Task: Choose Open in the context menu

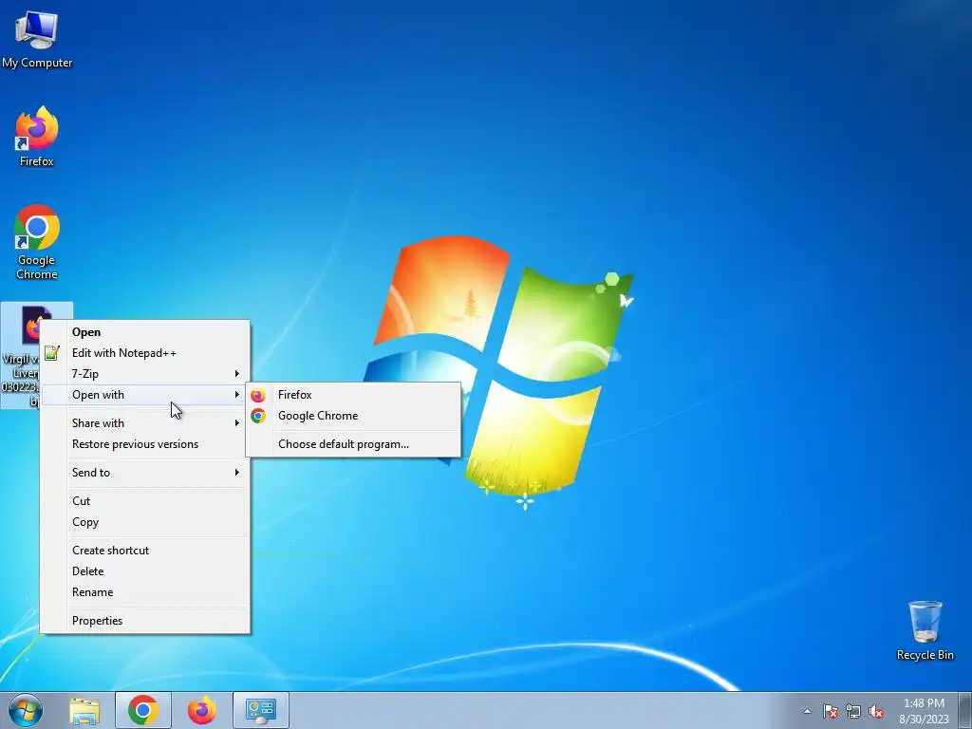Action: [x=145, y=332]
